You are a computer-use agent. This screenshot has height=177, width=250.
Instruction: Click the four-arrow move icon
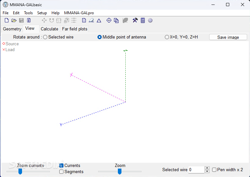pyautogui.click(x=44, y=20)
